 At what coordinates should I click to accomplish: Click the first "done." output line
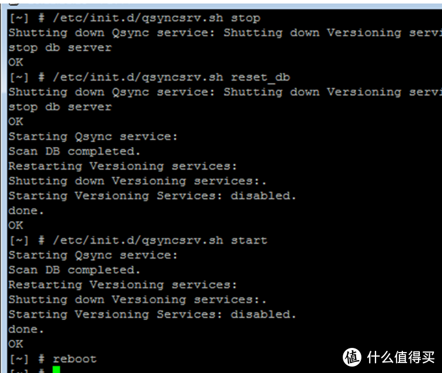[x=26, y=210]
